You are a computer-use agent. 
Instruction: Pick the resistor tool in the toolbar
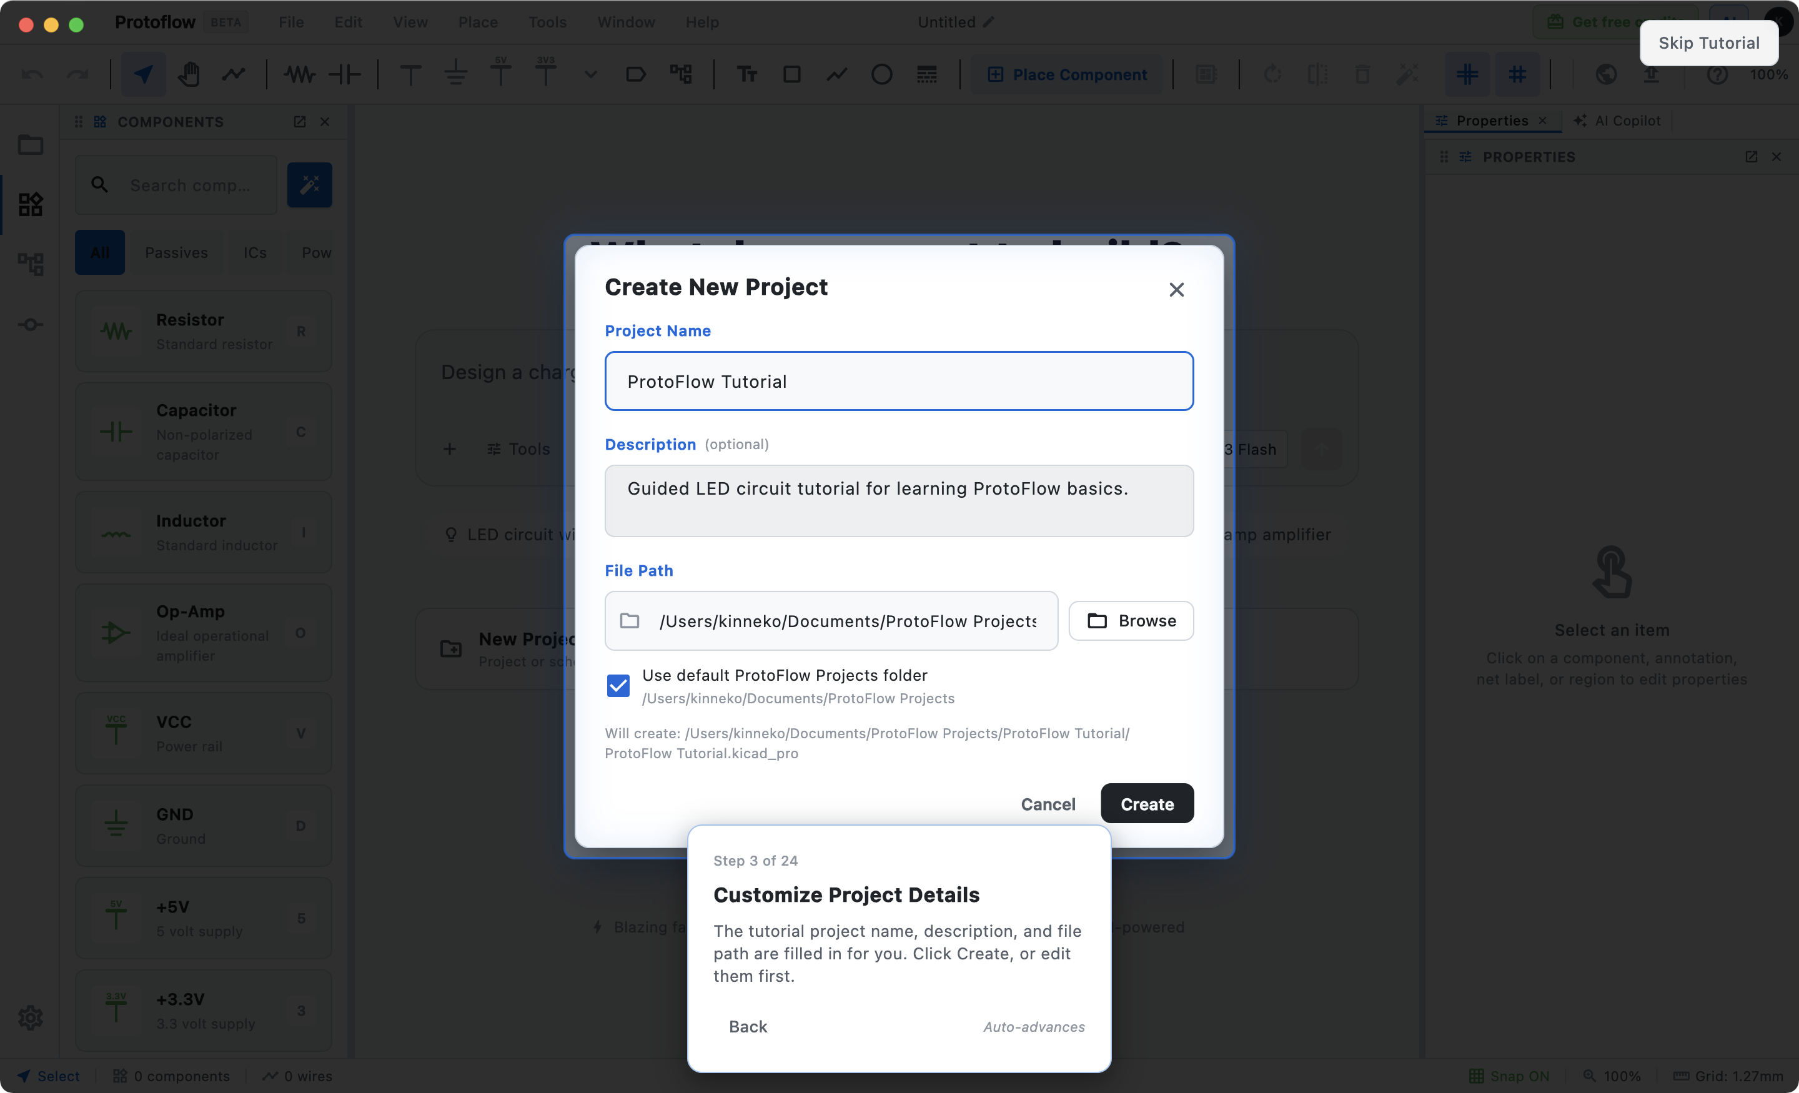click(299, 74)
